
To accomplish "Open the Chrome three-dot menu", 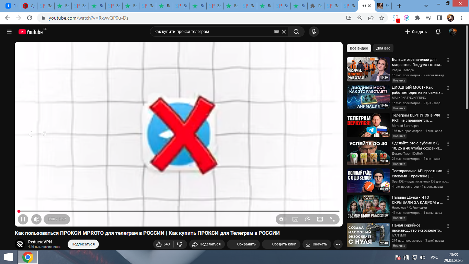I will (462, 18).
